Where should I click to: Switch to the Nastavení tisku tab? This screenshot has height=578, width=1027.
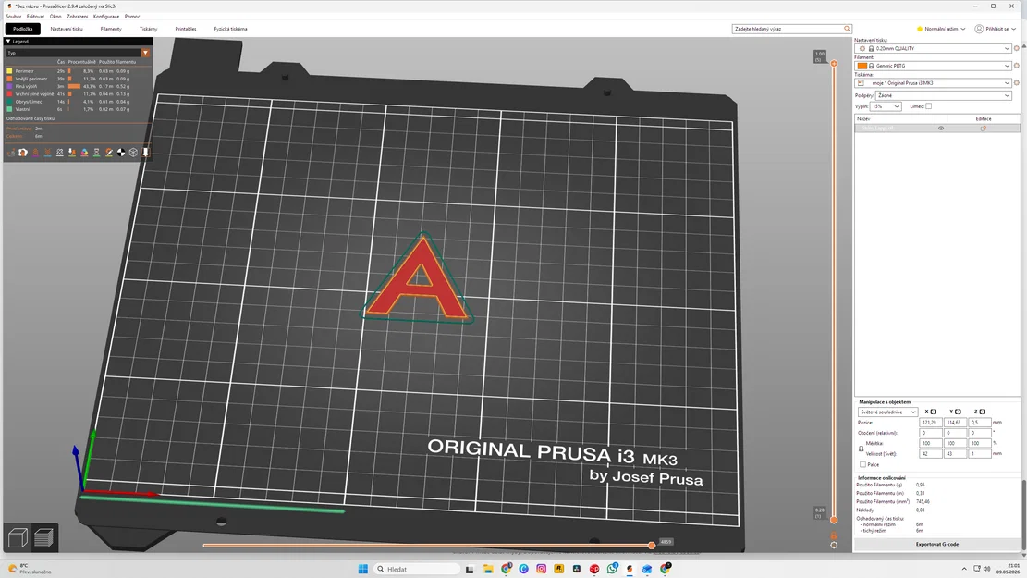click(x=67, y=29)
